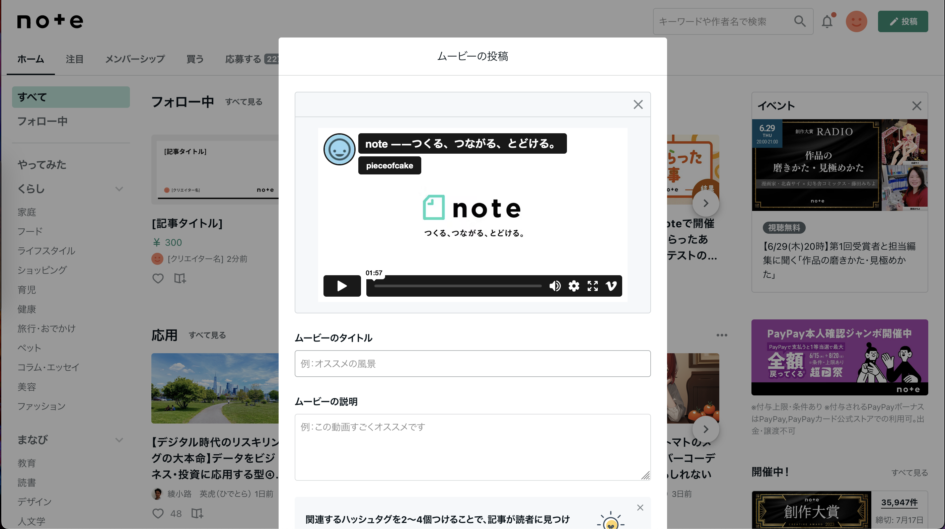
Task: Focus the ムービーのタイトル input field
Action: [473, 364]
